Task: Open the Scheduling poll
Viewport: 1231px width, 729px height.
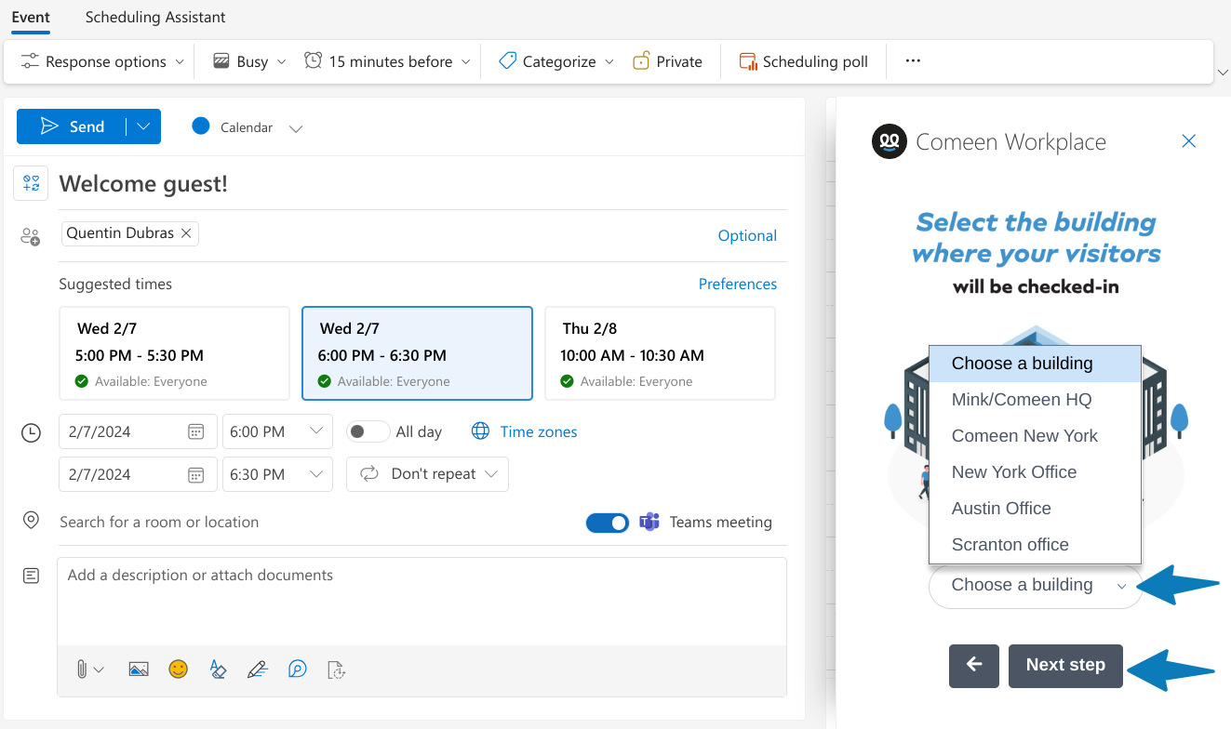Action: [x=803, y=61]
